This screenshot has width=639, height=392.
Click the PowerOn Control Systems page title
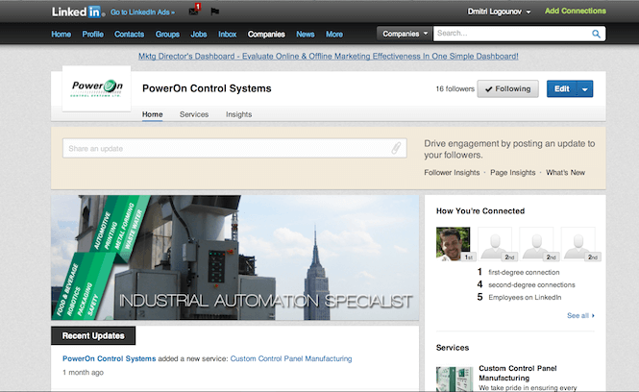[x=207, y=88]
